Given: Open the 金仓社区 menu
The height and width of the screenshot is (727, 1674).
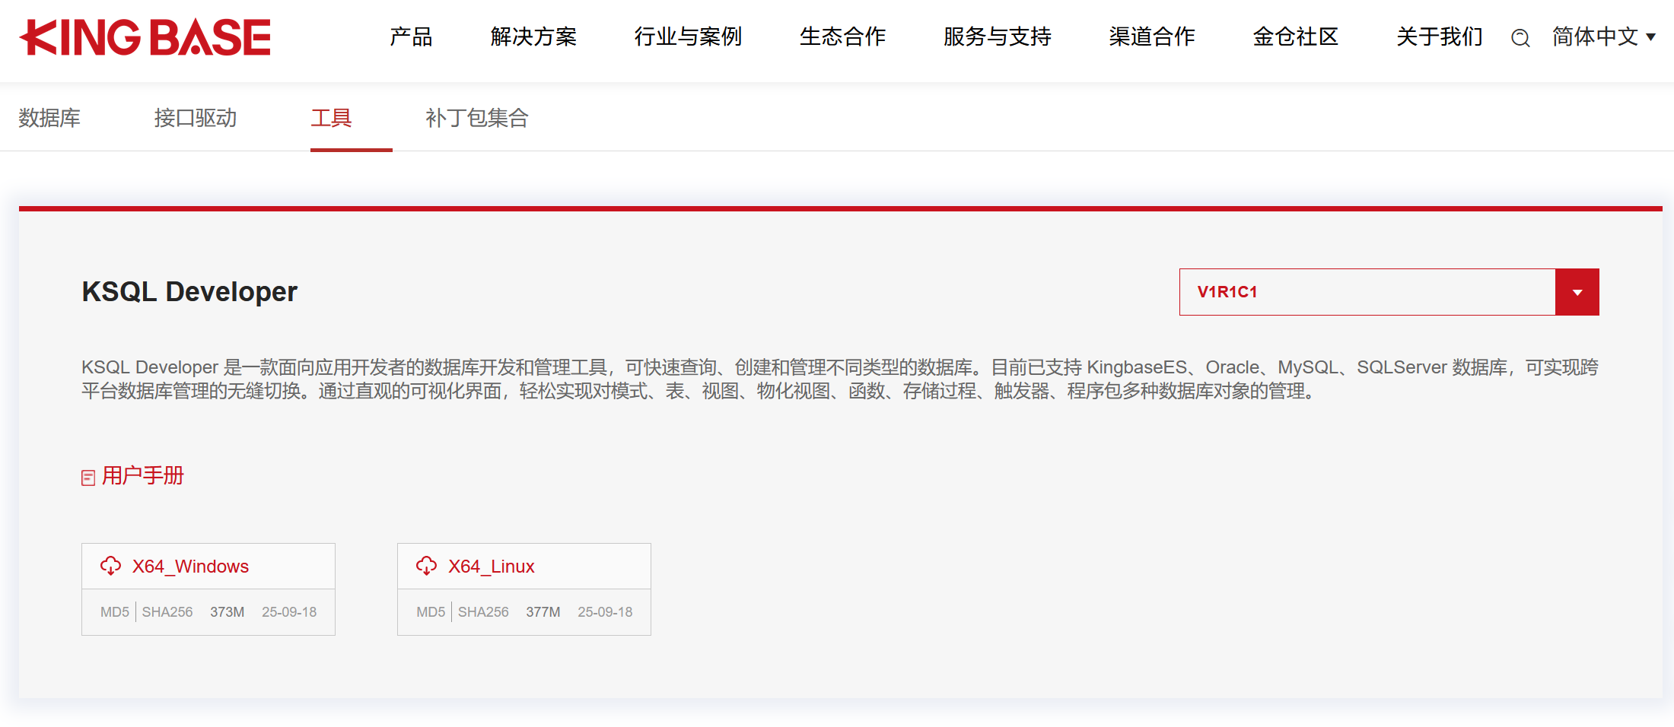Looking at the screenshot, I should pos(1294,37).
